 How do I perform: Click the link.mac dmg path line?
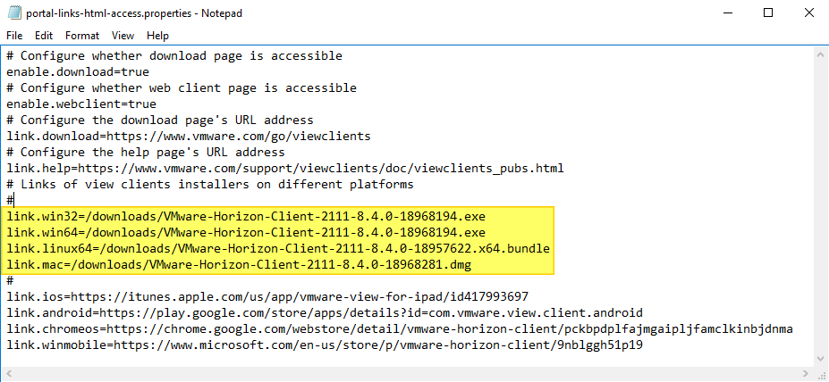click(238, 265)
